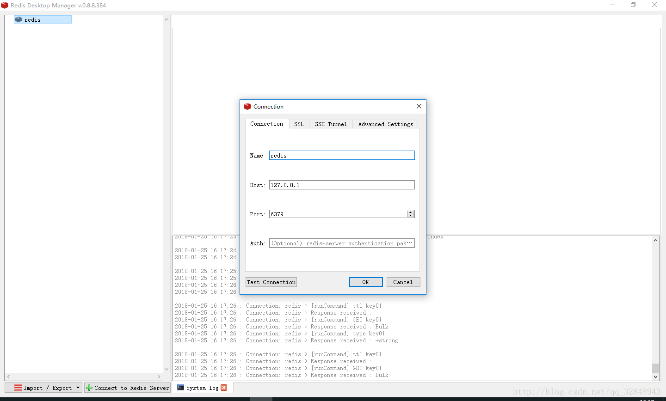Confirm the dialog with OK
This screenshot has height=401, width=666.
coord(366,282)
